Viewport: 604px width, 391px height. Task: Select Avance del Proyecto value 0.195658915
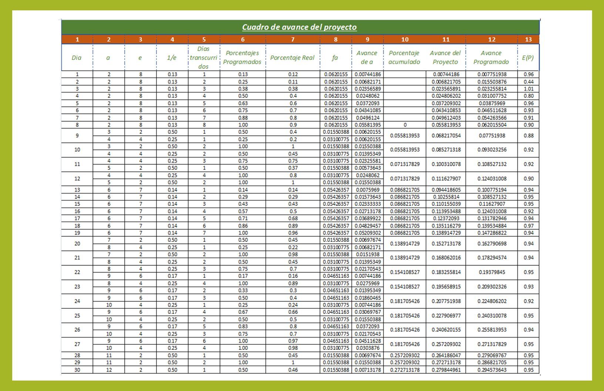coord(446,287)
